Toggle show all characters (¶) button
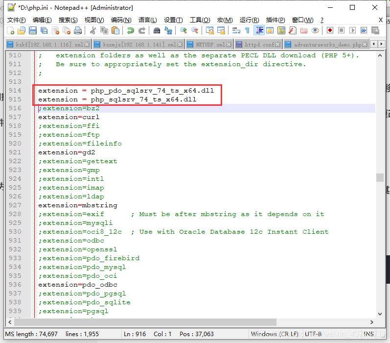Screen dimensions: 390x343 click(x=247, y=31)
